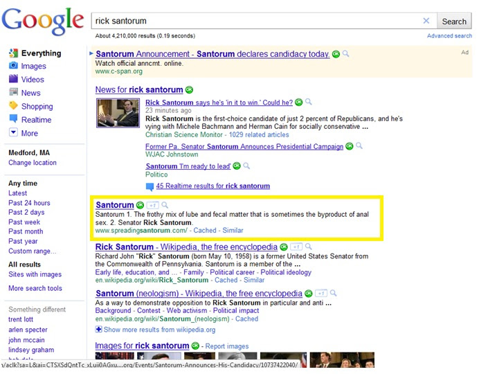Viewport: 479px width, 374px height.
Task: Open the Advanced search link
Action: pyautogui.click(x=449, y=36)
